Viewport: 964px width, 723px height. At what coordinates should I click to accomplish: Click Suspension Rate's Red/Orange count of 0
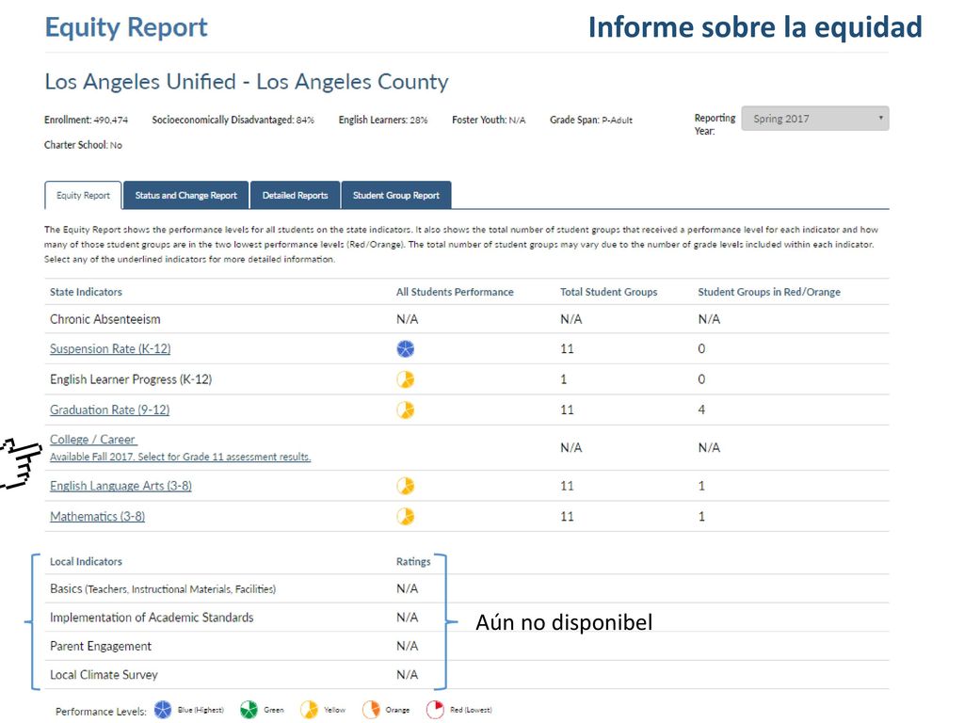click(701, 348)
